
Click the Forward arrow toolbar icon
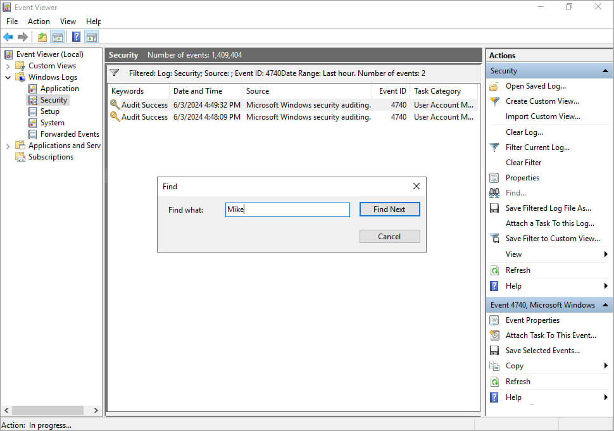23,37
